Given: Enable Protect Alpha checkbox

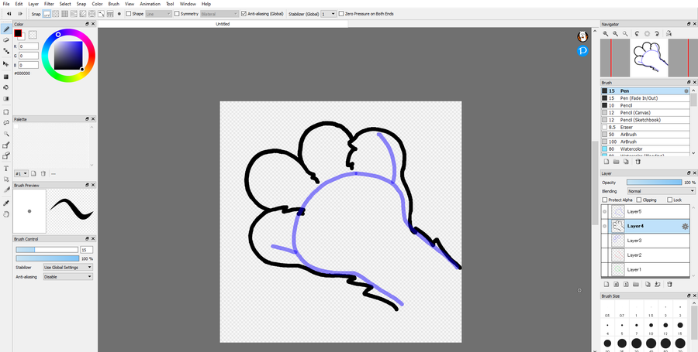Looking at the screenshot, I should coord(604,200).
